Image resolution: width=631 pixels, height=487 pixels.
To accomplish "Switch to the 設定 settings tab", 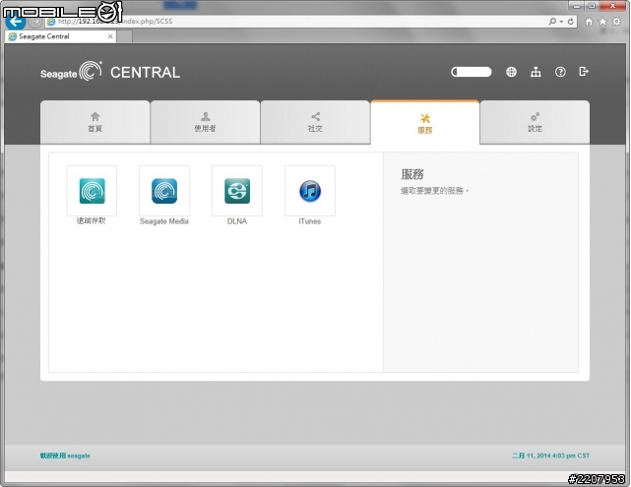I will 535,122.
